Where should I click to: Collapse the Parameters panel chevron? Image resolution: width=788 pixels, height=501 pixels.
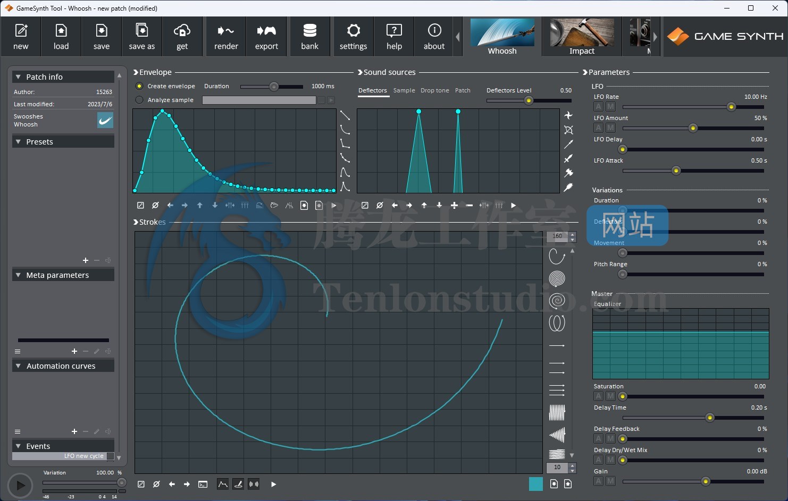(x=585, y=72)
